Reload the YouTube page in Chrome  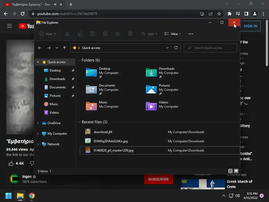23,14
